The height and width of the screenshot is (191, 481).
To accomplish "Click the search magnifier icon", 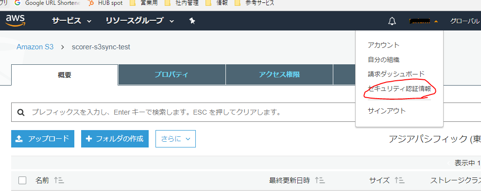I will [x=21, y=112].
